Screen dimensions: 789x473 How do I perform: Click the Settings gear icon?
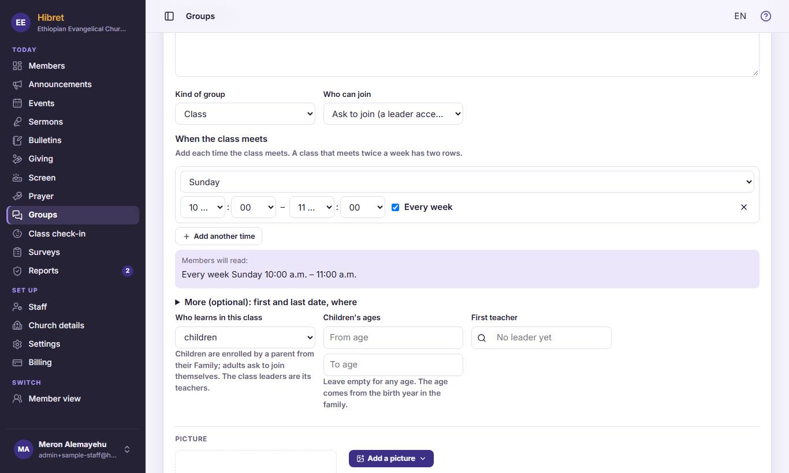(x=17, y=344)
